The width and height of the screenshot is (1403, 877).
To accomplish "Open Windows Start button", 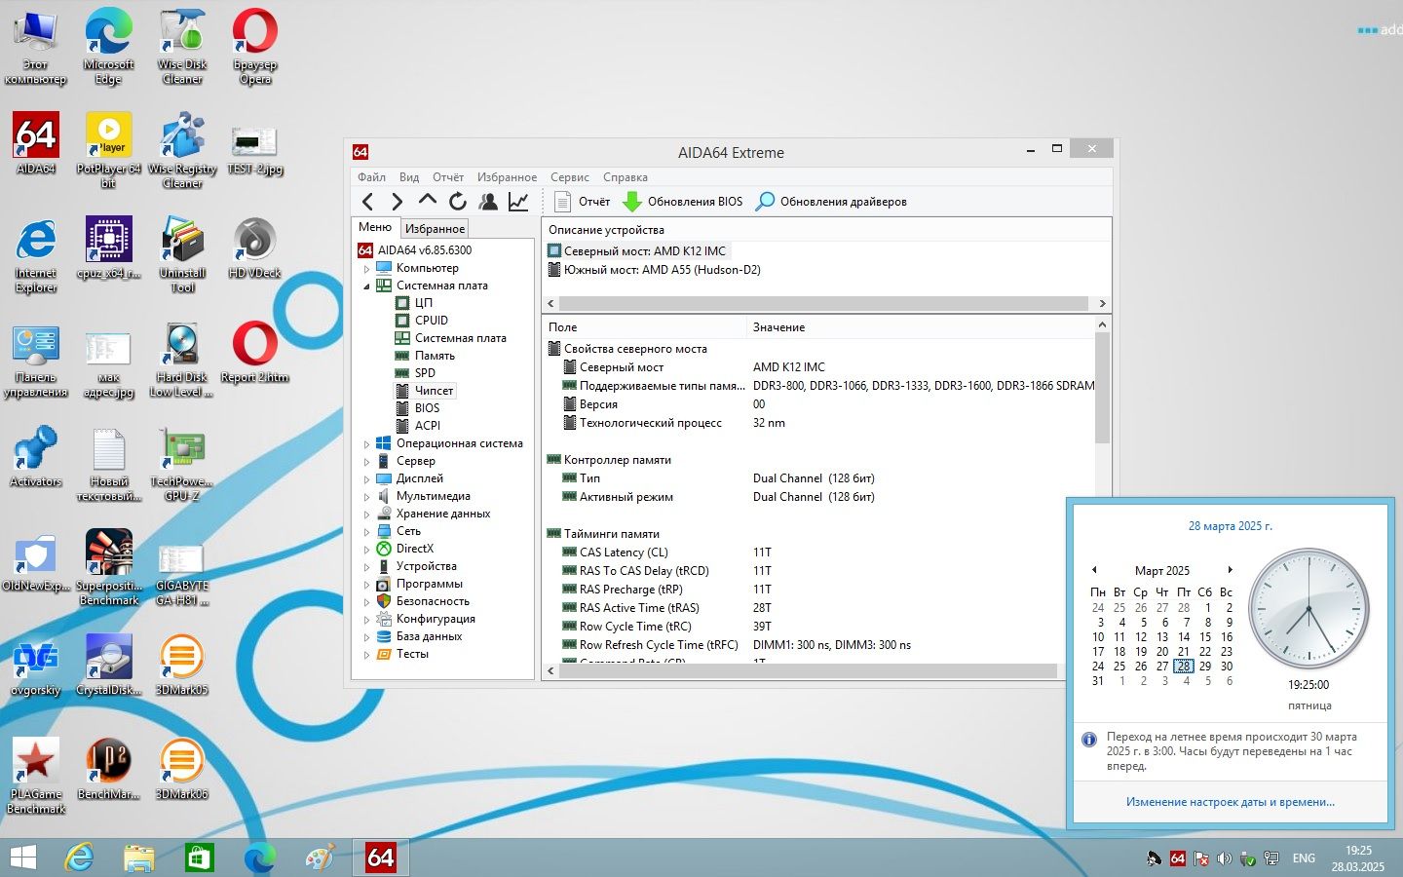I will [x=22, y=858].
